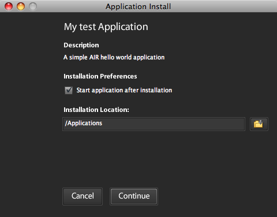
Task: Minimize window with the yellow button
Action: (21, 6)
